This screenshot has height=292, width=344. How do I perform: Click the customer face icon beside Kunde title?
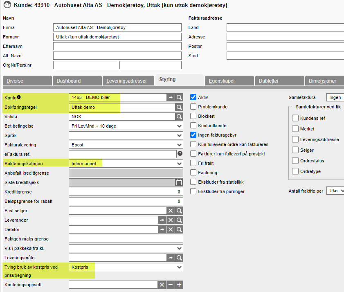point(7,4)
